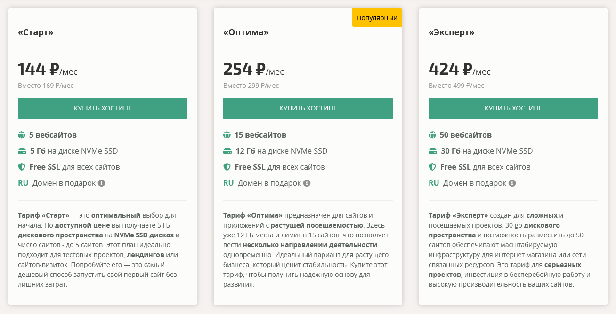
Task: Click the bold 'Тариф «Эксперт»' description text
Action: click(458, 215)
